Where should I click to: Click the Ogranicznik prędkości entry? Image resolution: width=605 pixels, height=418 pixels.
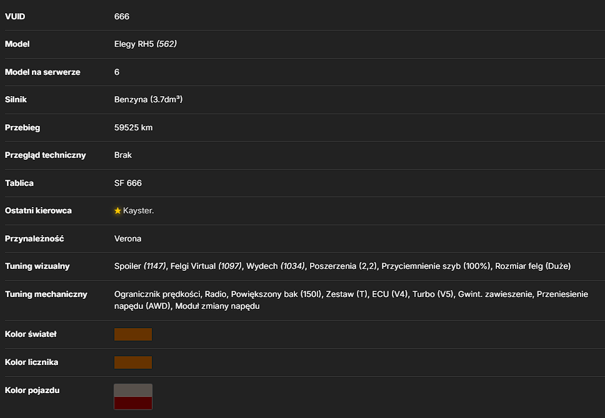pyautogui.click(x=157, y=294)
